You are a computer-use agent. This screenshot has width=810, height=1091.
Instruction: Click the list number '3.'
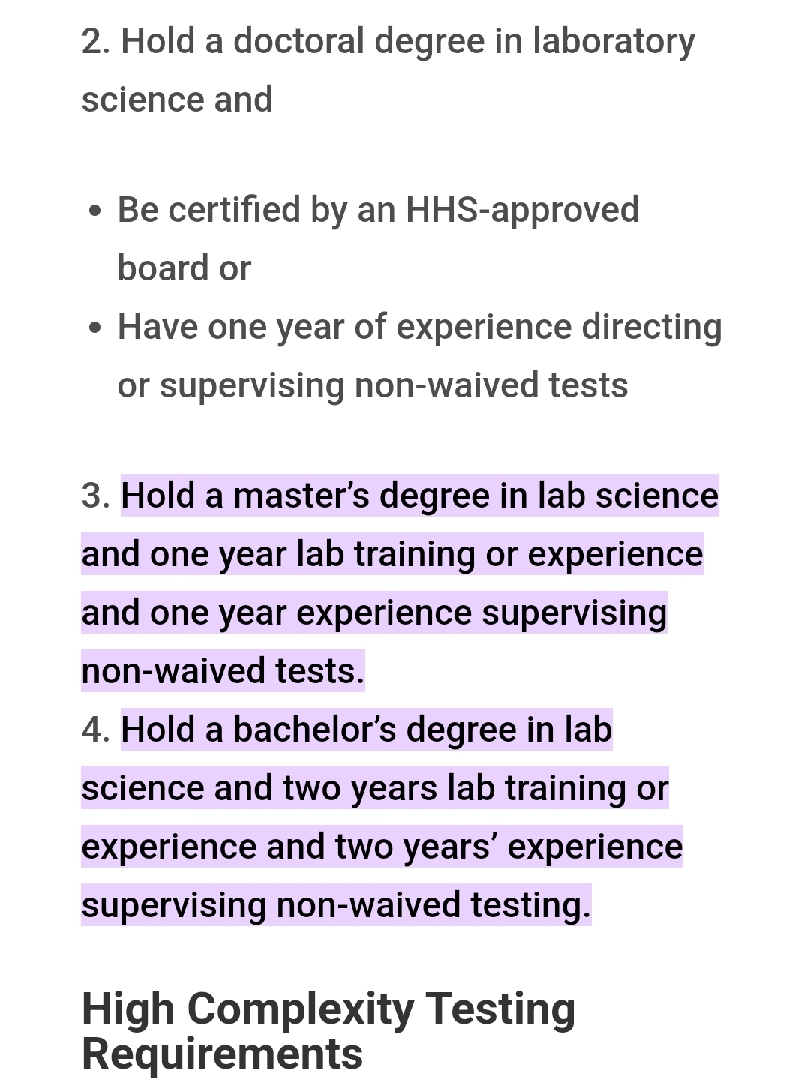[96, 496]
